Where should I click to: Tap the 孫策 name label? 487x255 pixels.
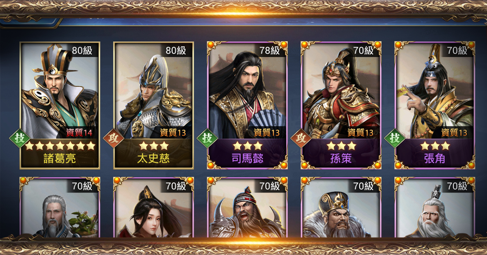(x=341, y=158)
